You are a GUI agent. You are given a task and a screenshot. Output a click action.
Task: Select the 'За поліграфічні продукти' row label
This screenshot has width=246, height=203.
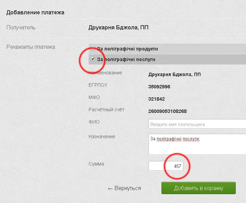click(127, 49)
